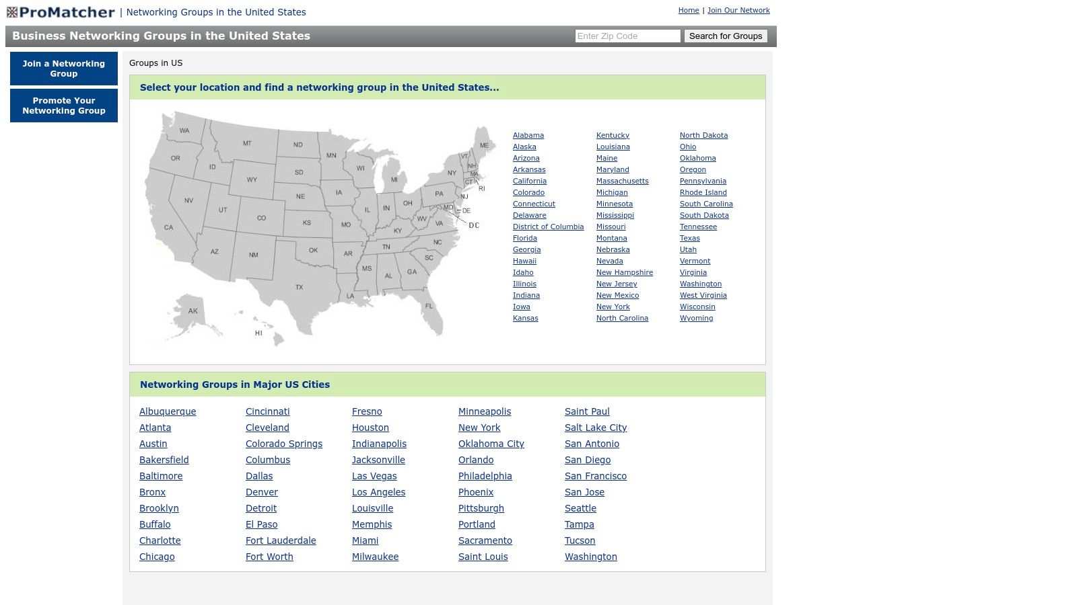This screenshot has width=1077, height=605.
Task: Open the District of Columbia link
Action: pyautogui.click(x=548, y=227)
